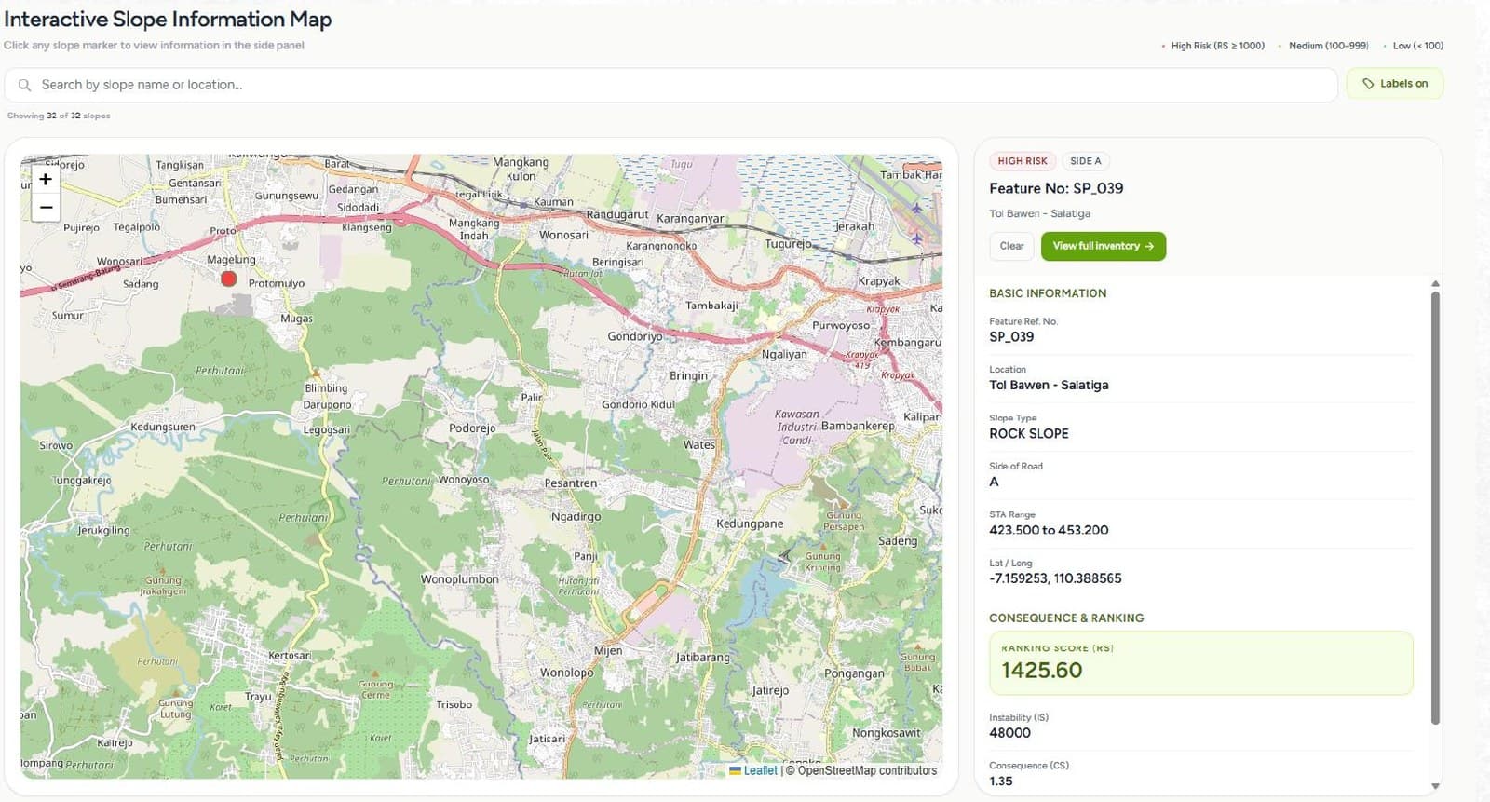Click the ROCK SLOPE slope type value
Screen dimensions: 1490x802
1029,433
